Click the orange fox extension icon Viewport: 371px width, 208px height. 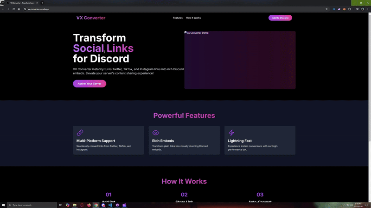pyautogui.click(x=344, y=9)
